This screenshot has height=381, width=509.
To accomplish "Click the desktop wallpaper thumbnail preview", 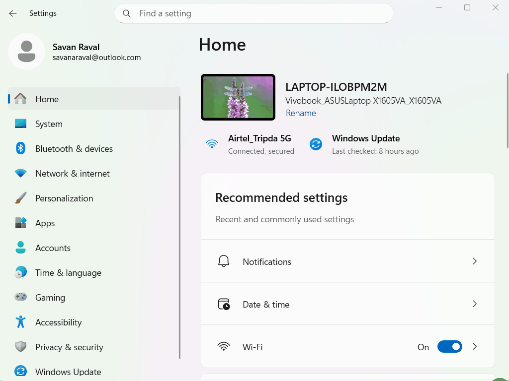I will 238,97.
